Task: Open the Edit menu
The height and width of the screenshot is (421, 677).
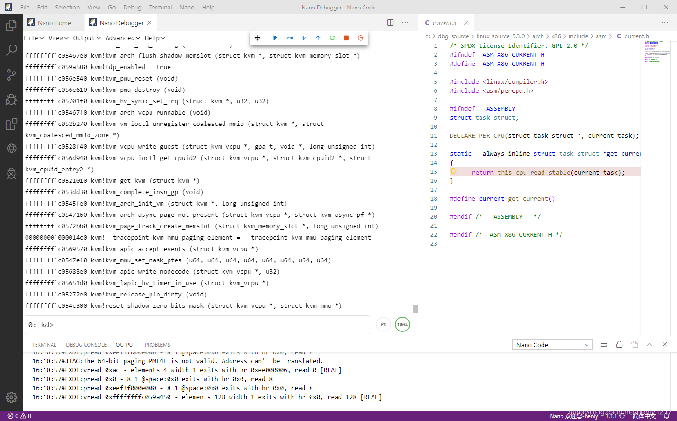Action: click(x=42, y=7)
